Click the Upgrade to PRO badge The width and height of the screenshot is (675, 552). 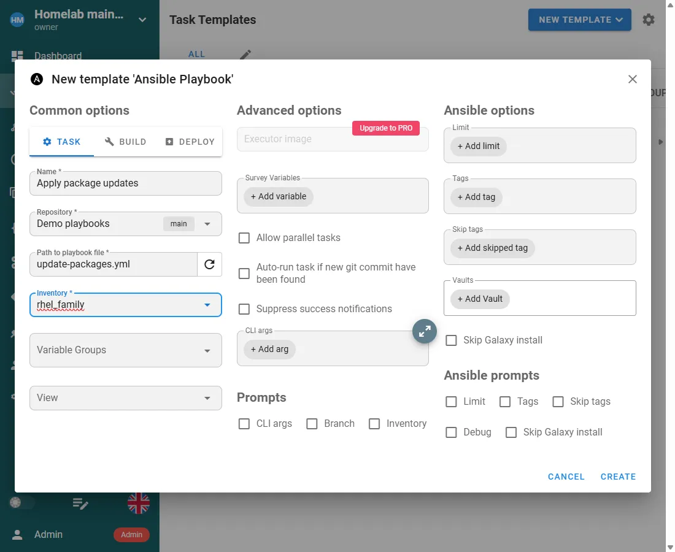click(x=386, y=128)
